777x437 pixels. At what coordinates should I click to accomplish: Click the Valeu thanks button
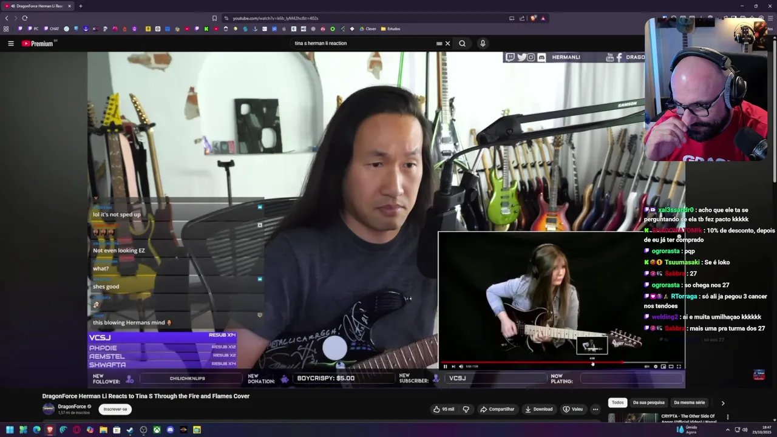[573, 409]
